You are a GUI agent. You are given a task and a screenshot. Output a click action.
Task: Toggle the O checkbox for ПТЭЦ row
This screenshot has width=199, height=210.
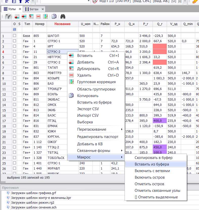[15, 121]
